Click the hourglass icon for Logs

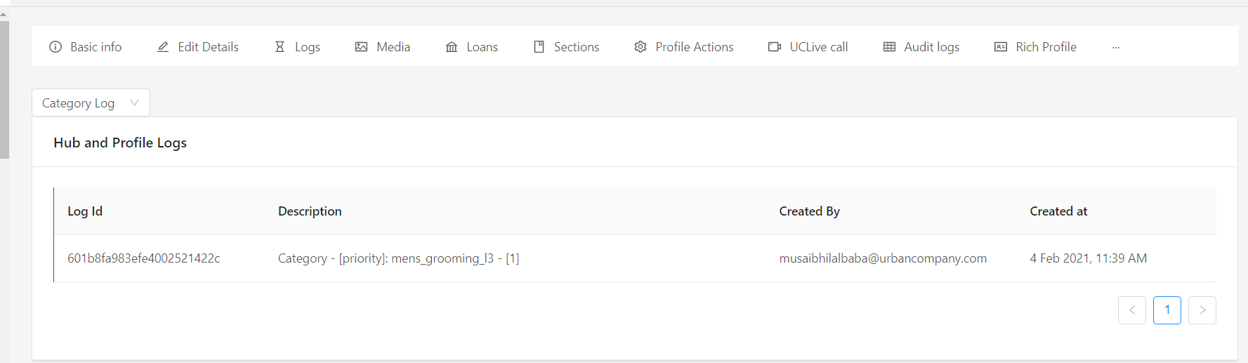tap(280, 47)
